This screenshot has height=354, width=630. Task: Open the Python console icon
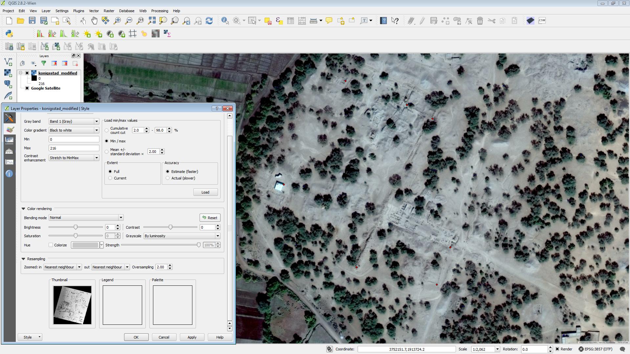(9, 34)
